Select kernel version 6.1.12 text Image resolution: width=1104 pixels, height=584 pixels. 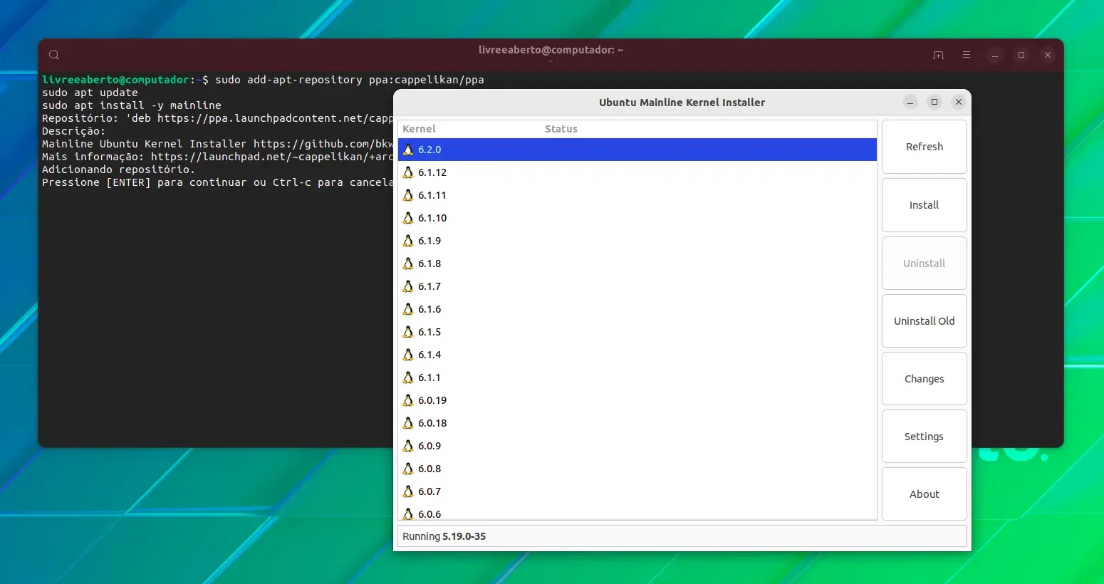coord(432,172)
